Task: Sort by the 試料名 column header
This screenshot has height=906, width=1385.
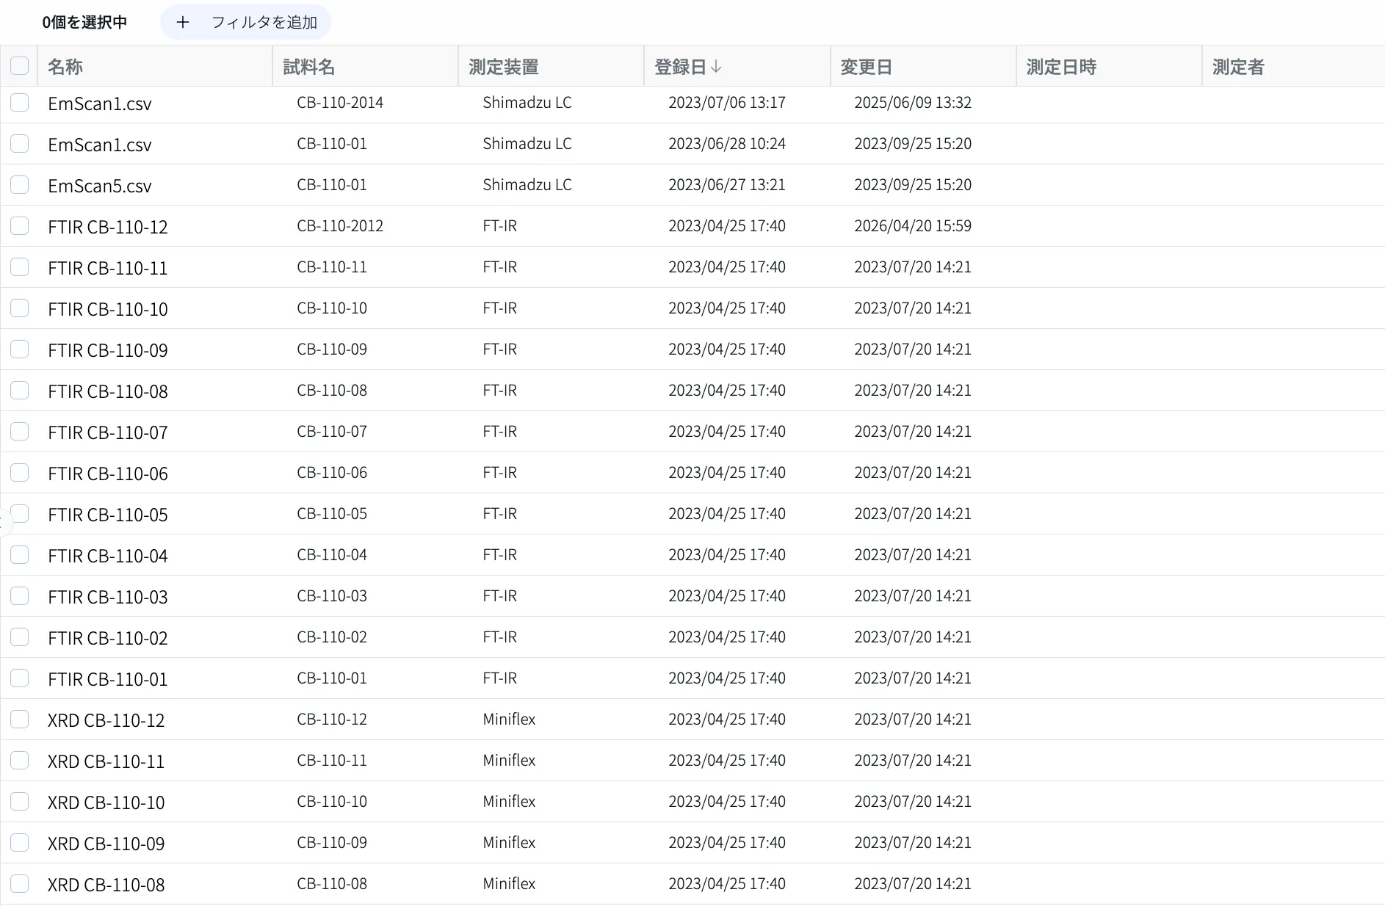Action: click(x=309, y=67)
